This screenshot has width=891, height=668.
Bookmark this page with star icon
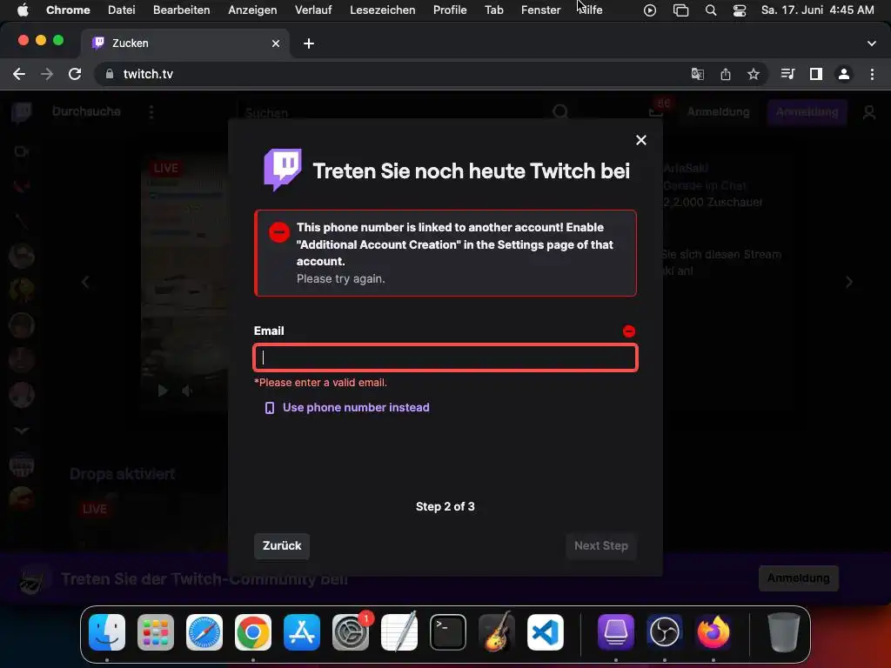tap(754, 74)
